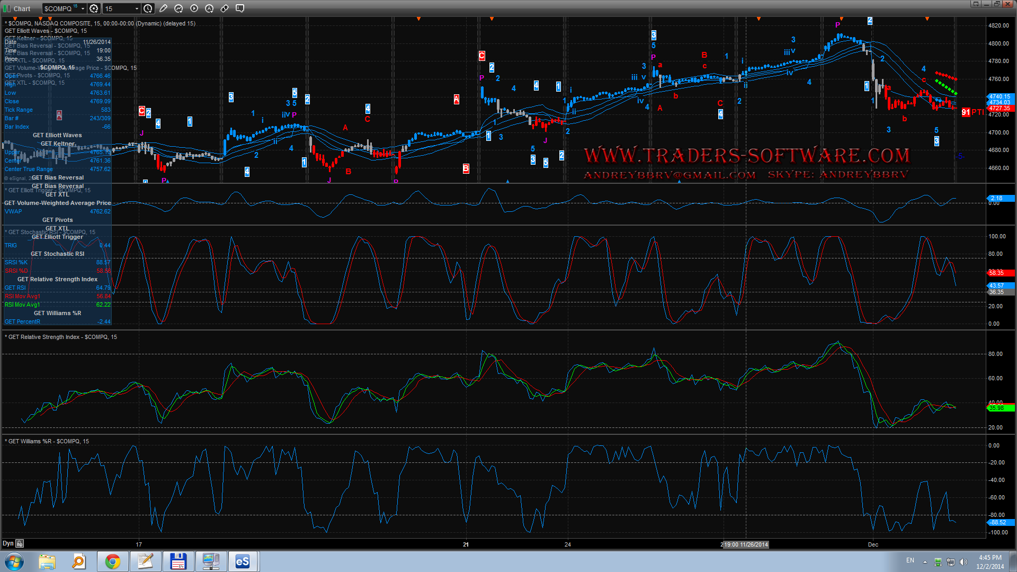This screenshot has height=572, width=1017.
Task: Open the alerts circled-A icon menu
Action: (209, 8)
